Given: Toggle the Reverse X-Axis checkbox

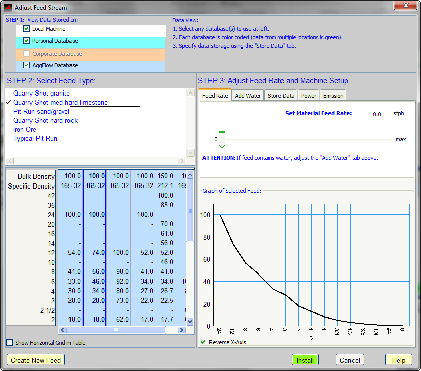Looking at the screenshot, I should [x=203, y=342].
